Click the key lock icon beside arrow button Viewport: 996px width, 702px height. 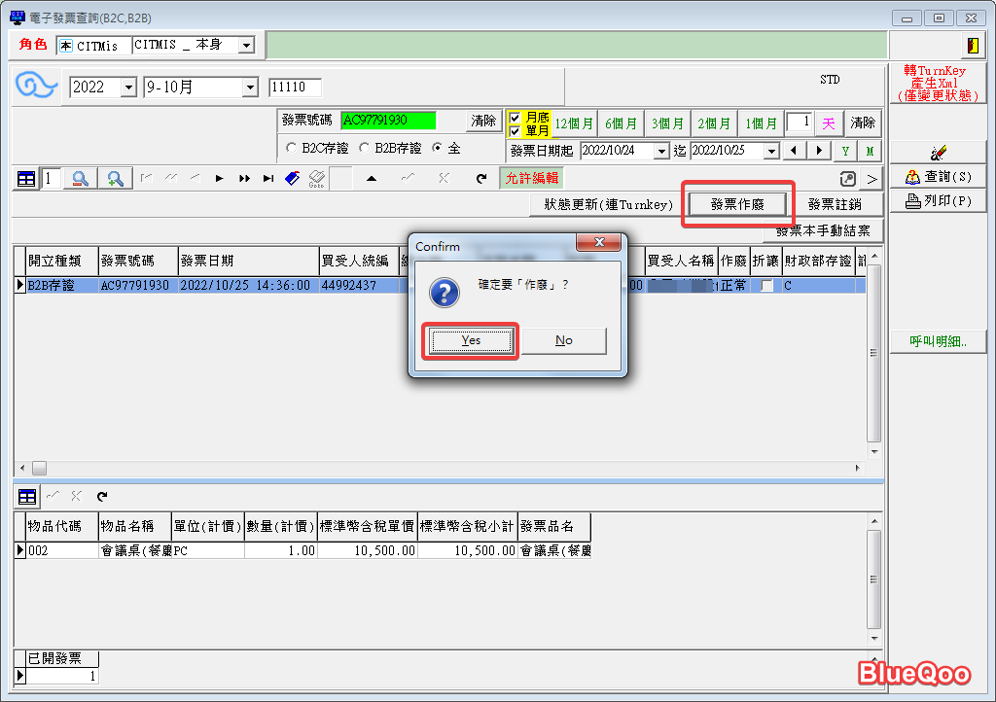[x=848, y=179]
